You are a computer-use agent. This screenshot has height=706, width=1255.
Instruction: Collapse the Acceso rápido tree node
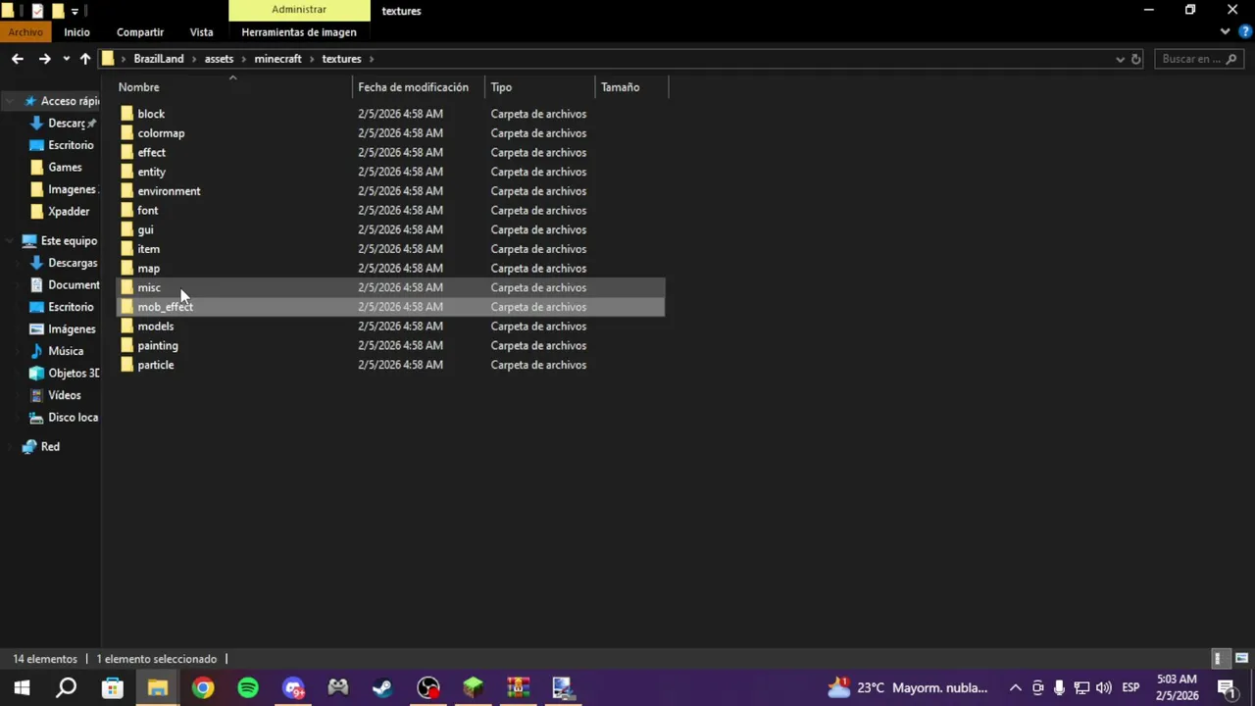point(10,101)
